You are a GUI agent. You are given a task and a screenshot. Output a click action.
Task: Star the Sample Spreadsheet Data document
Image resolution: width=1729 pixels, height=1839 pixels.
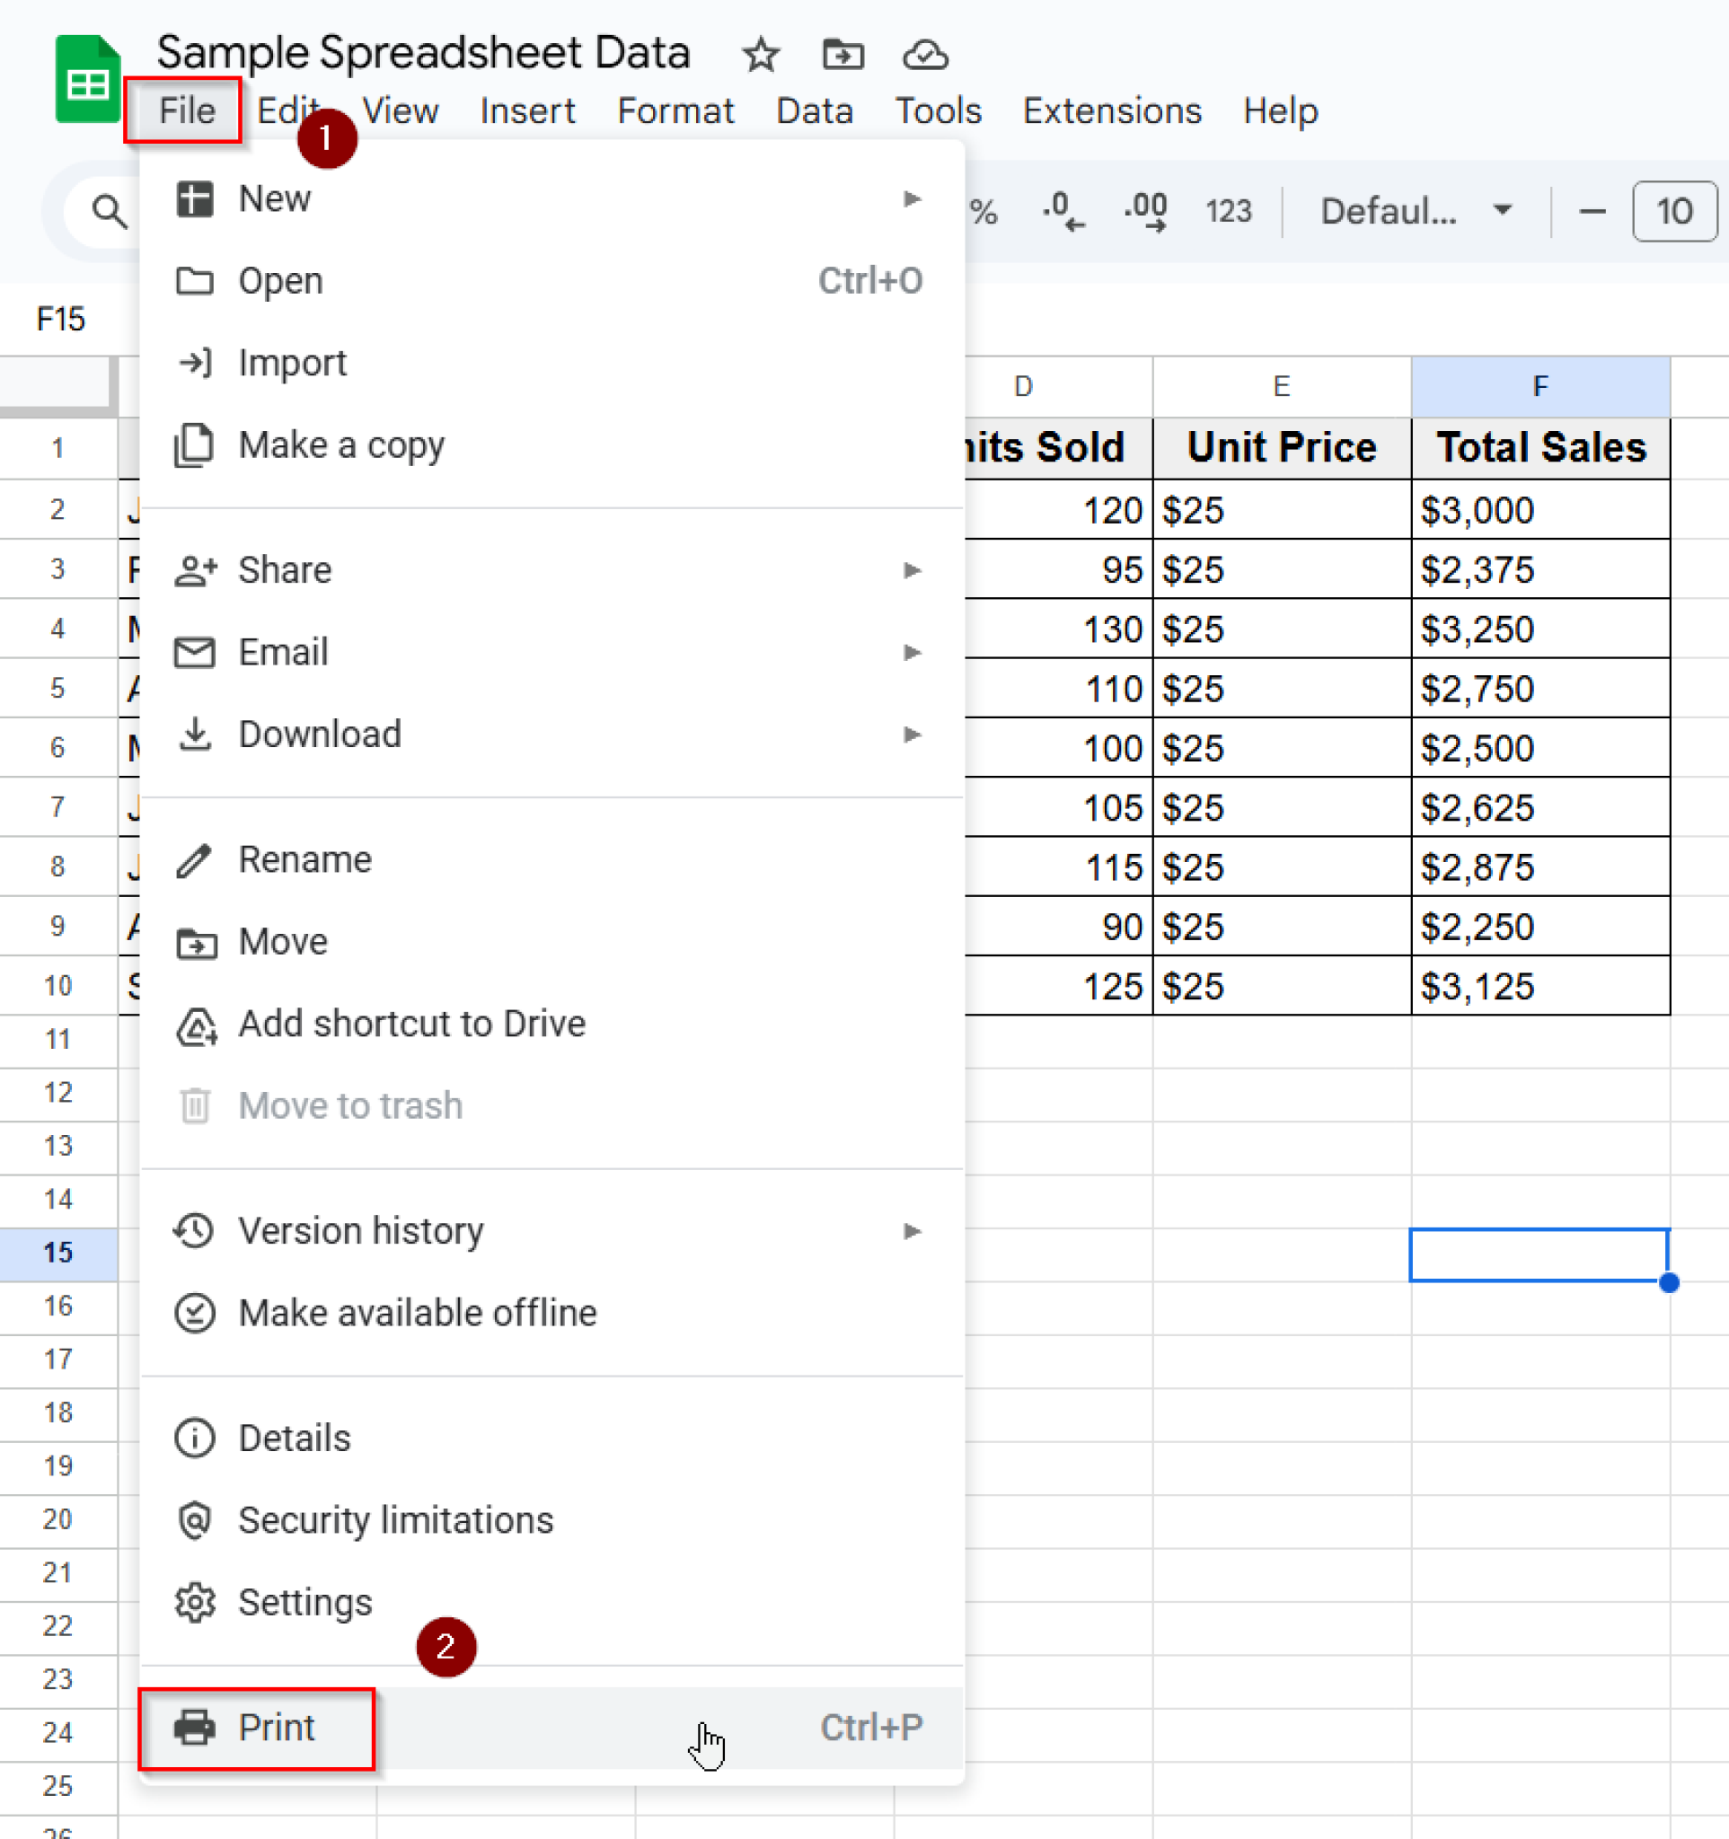coord(761,55)
